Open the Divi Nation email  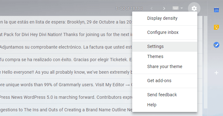coord(66,34)
